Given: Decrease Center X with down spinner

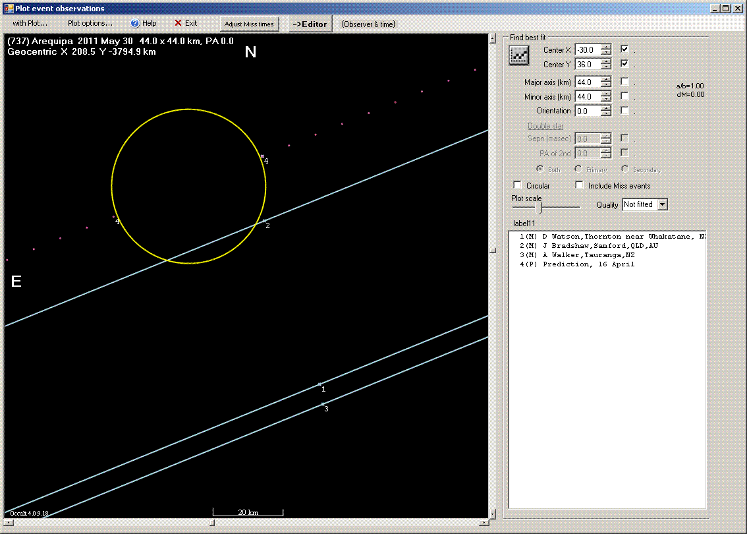Looking at the screenshot, I should (606, 53).
